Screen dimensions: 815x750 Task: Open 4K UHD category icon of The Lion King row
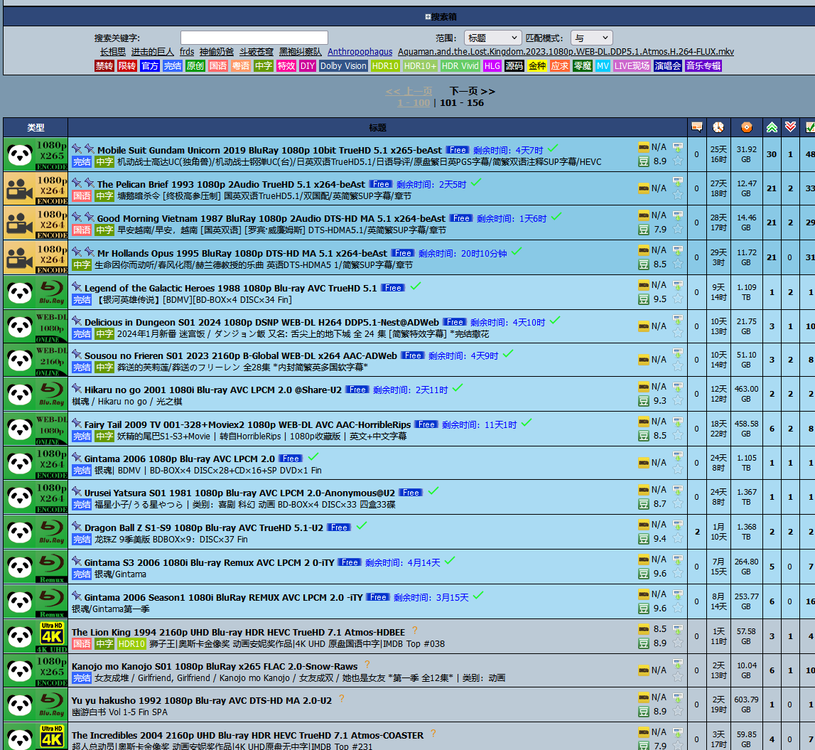click(x=36, y=637)
